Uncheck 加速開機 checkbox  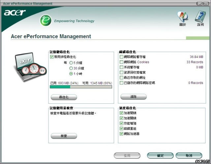click(x=121, y=113)
